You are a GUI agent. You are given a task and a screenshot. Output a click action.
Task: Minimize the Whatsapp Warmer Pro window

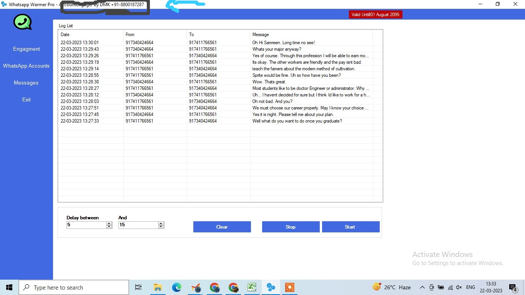480,4
